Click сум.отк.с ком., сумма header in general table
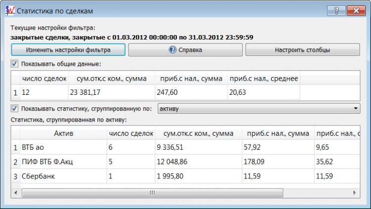The width and height of the screenshot is (371, 209). click(112, 79)
